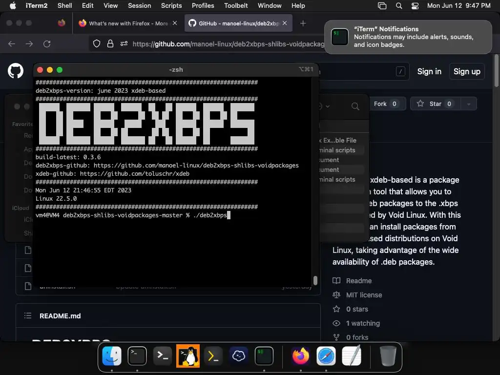
Task: Open the Toolbelt menu
Action: point(236,5)
